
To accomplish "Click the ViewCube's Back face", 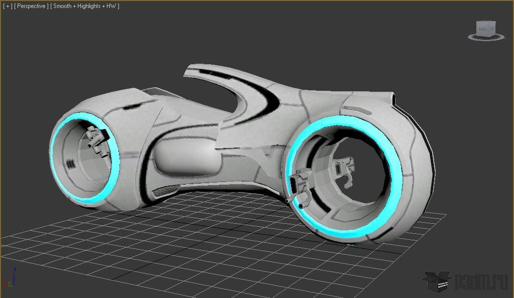I will [x=483, y=29].
